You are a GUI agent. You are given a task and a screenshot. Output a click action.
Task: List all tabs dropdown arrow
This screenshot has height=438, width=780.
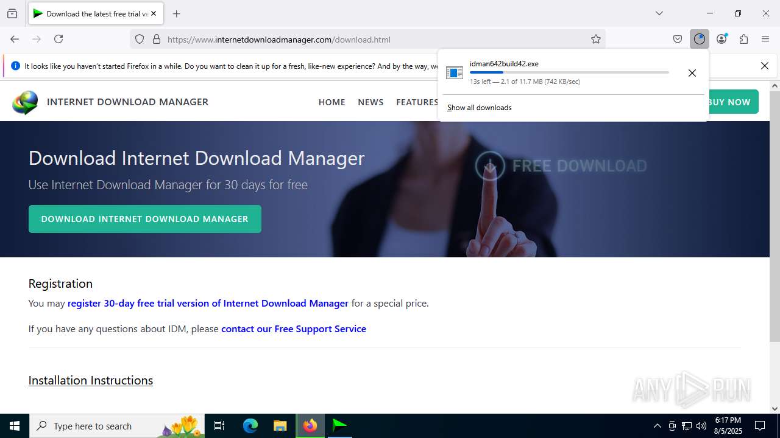pos(659,13)
